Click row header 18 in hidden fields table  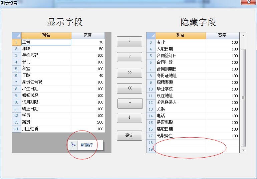(x=151, y=143)
